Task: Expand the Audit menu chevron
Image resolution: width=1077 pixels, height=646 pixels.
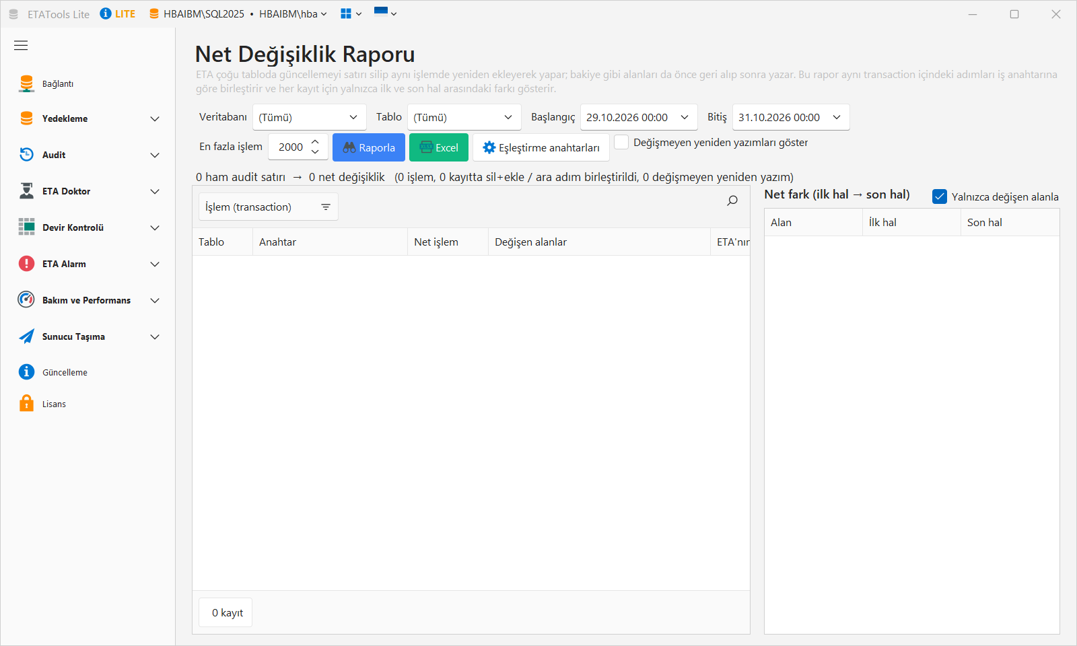Action: (155, 155)
